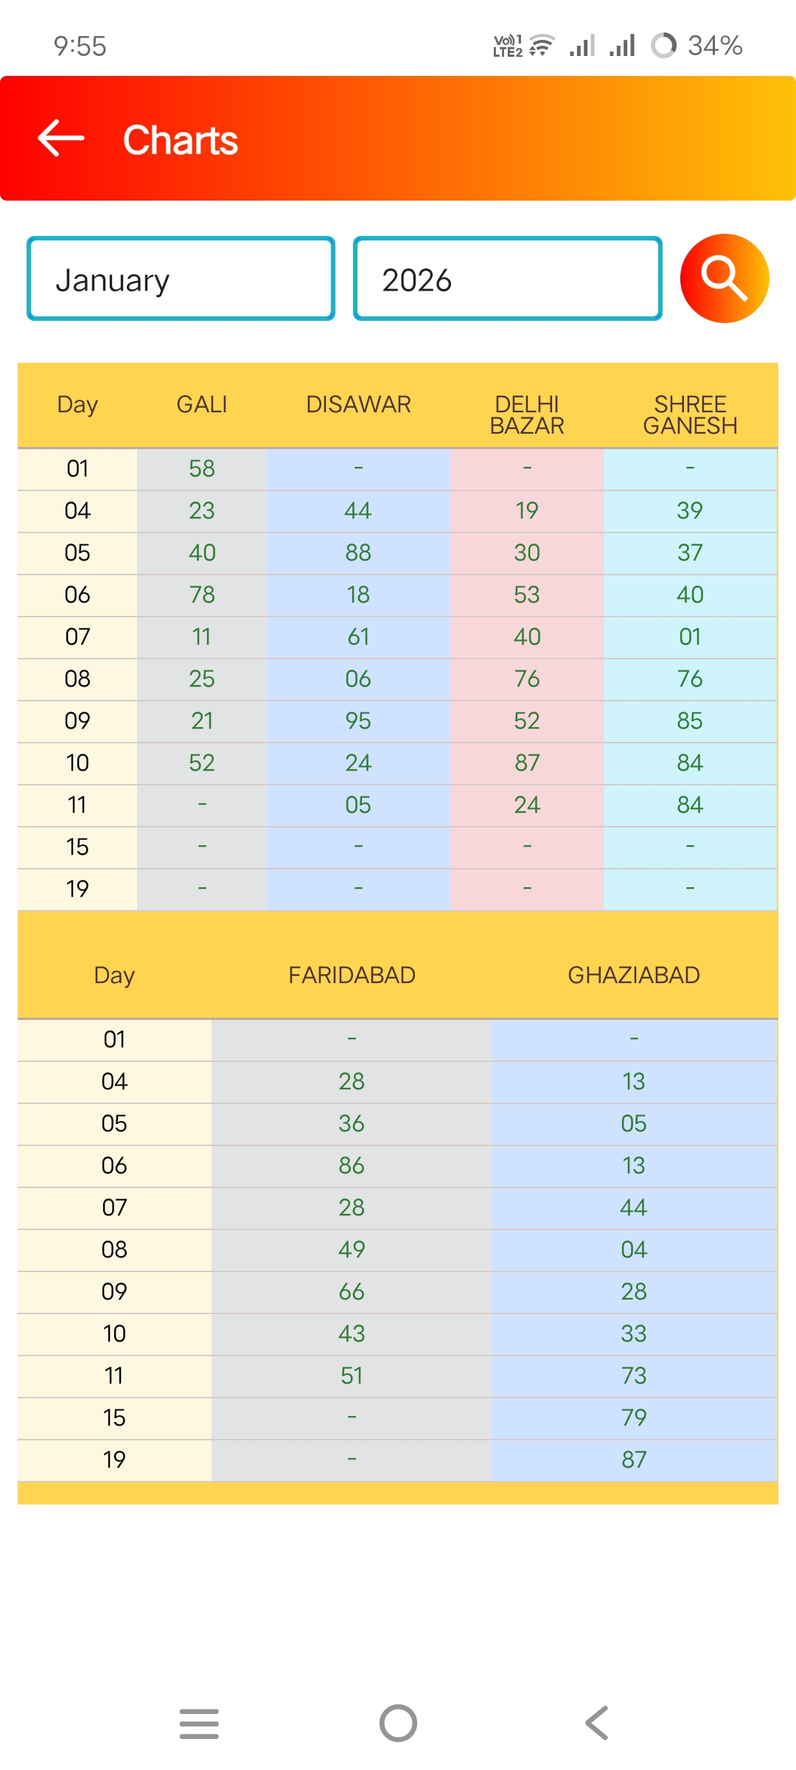
Task: Tap the DELHI BAZAR column header
Action: tap(527, 415)
